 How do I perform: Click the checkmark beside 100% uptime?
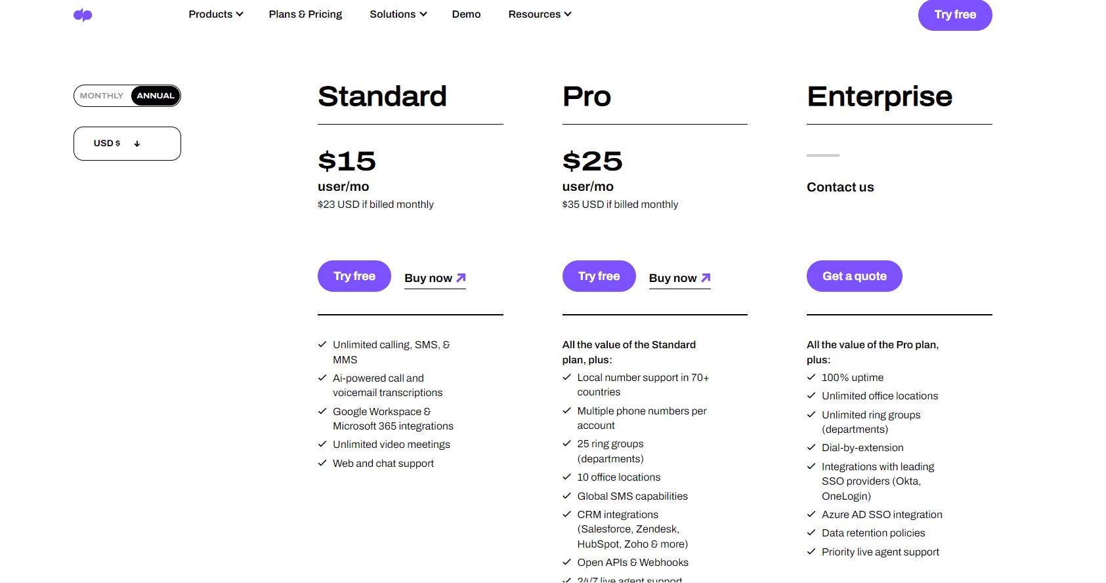[810, 377]
